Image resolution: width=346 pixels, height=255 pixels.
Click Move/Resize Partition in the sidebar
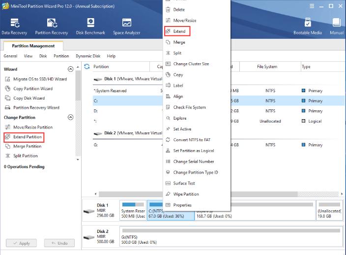click(29, 127)
